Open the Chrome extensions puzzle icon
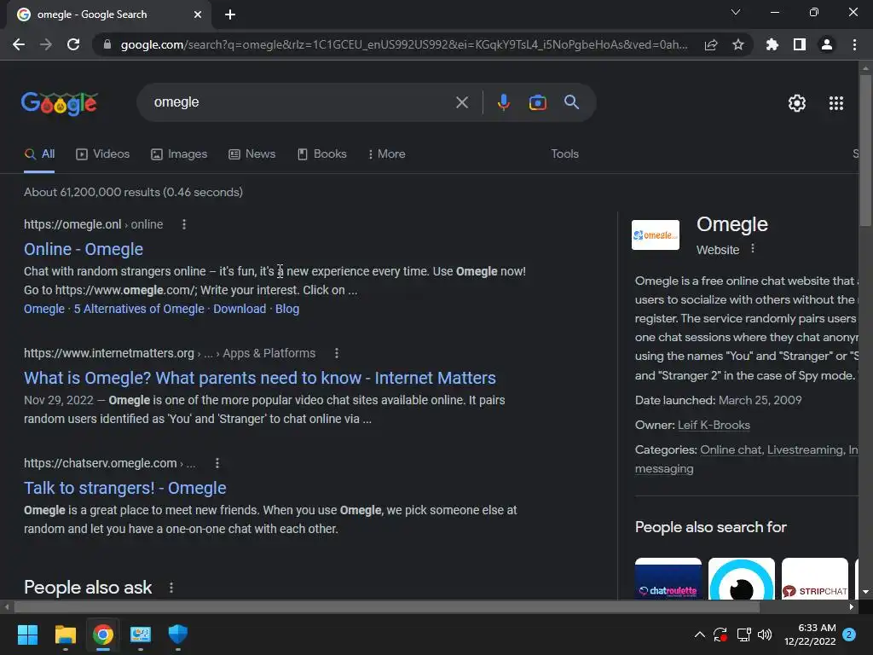The height and width of the screenshot is (655, 873). pos(772,44)
